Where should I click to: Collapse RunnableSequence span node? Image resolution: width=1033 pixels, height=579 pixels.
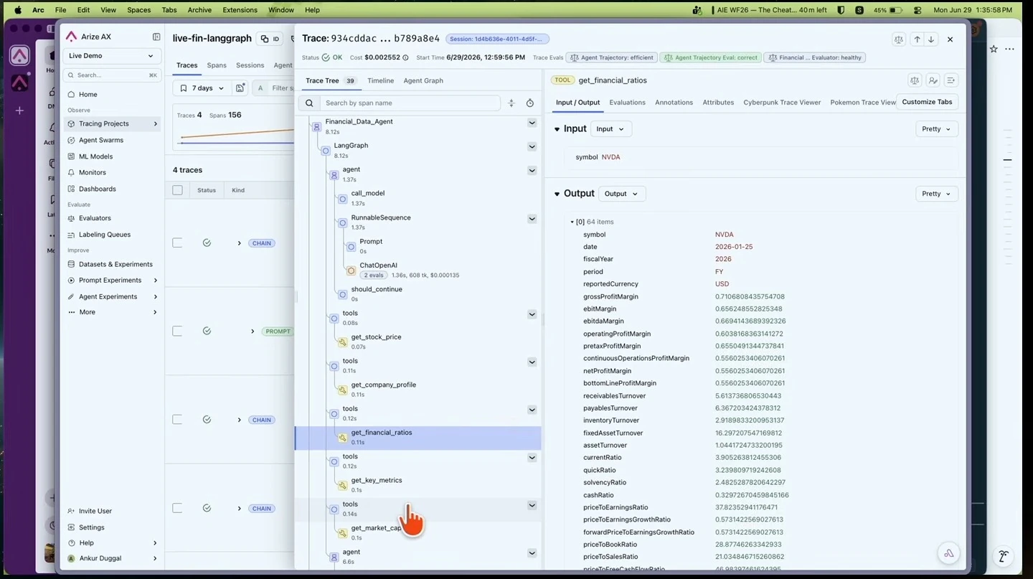coord(532,219)
